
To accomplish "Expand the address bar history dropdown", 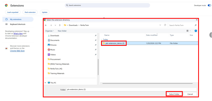I will point(160,25).
